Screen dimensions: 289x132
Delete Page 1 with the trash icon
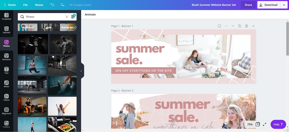pos(246,26)
